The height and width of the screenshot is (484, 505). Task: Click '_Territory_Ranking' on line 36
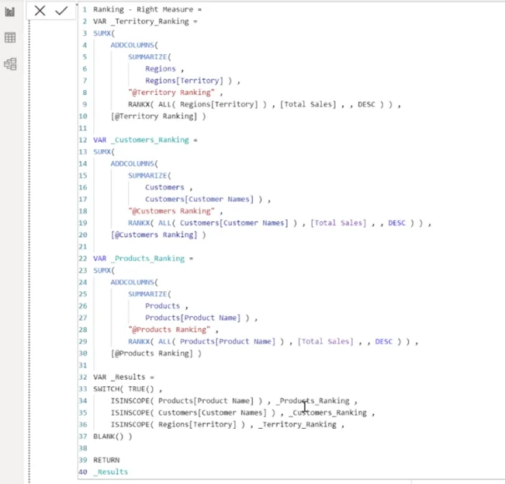click(x=297, y=425)
